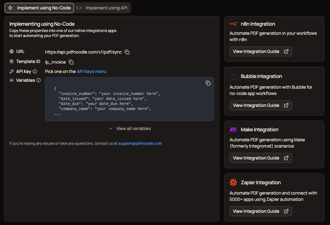Copy the variables JSON snippet

[x=208, y=83]
